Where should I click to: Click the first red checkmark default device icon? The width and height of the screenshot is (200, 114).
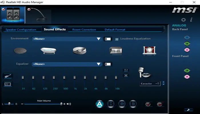pyautogui.click(x=149, y=104)
